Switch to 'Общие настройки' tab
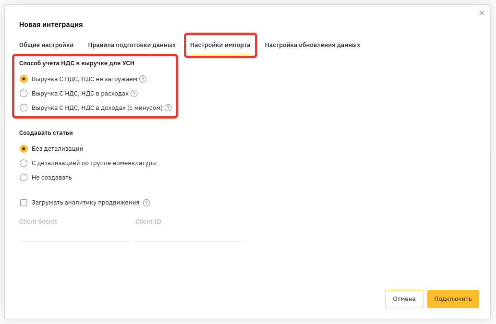 pyautogui.click(x=46, y=45)
